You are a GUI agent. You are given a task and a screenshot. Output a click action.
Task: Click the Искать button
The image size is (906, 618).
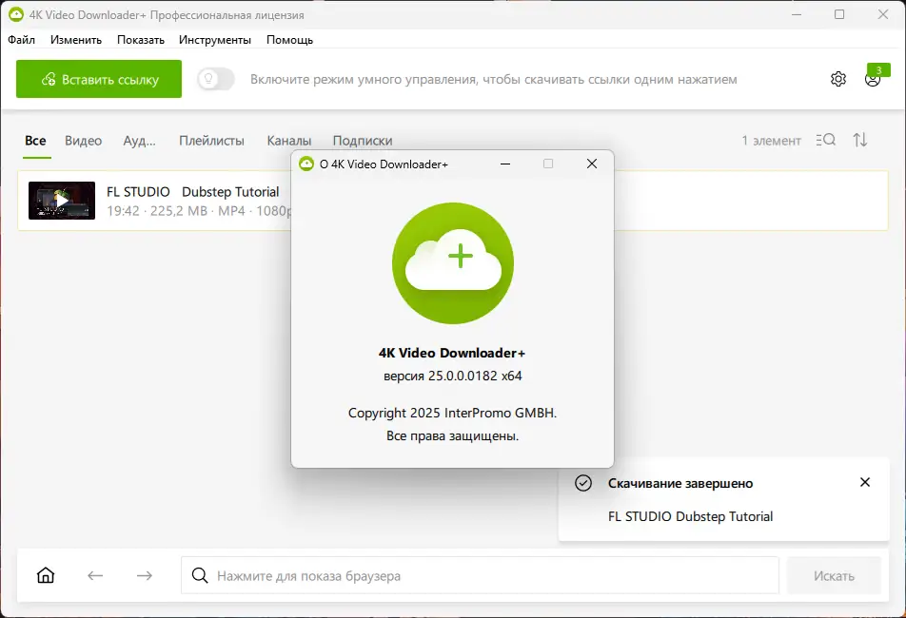tap(835, 575)
